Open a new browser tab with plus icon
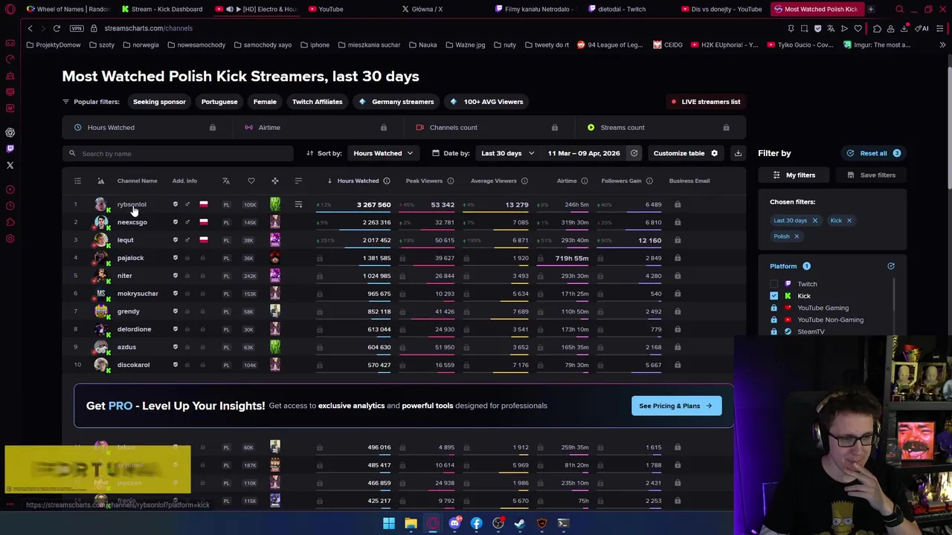Screen dimensions: 952x535 coord(870,9)
